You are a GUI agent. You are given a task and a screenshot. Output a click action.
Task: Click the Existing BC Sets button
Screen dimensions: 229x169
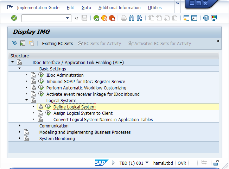tap(57, 43)
